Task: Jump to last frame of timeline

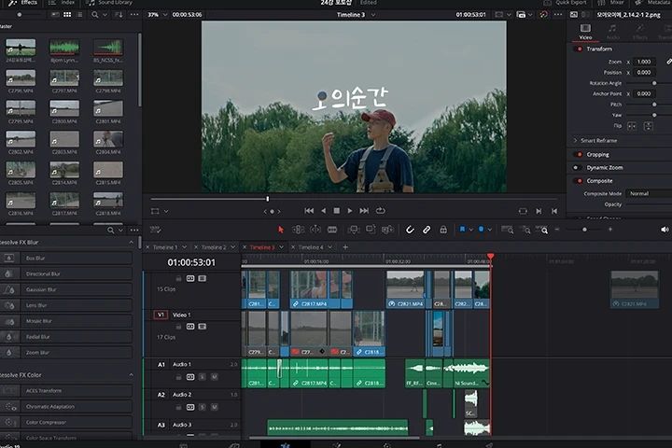Action: tap(364, 211)
